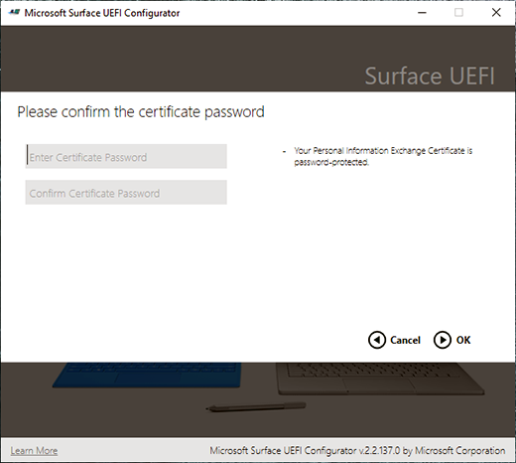Click the Cancel back-arrow circle icon
The width and height of the screenshot is (516, 463).
pyautogui.click(x=377, y=340)
